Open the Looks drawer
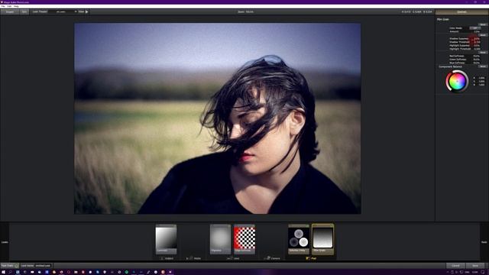This screenshot has height=275, width=489. [5, 242]
